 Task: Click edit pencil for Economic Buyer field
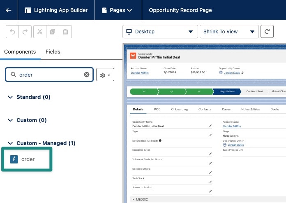210,154
